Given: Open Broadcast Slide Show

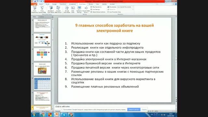Looking at the screenshot, I should point(51,10).
